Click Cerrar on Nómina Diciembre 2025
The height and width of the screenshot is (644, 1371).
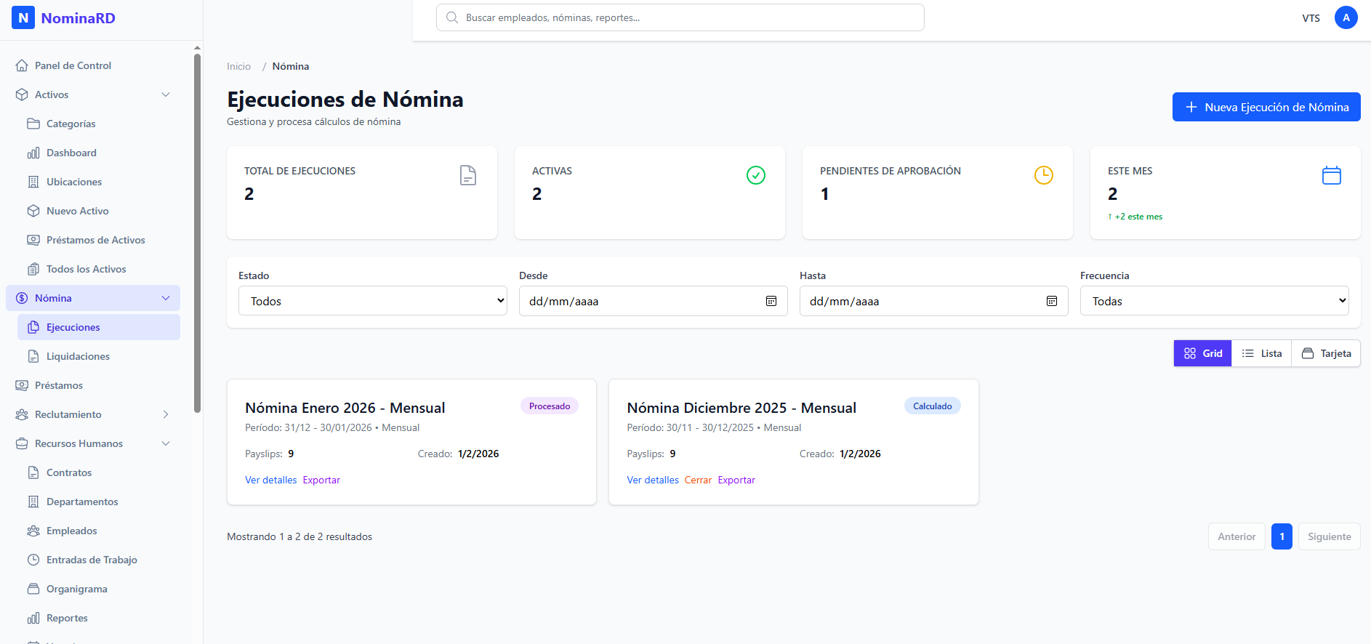(698, 480)
